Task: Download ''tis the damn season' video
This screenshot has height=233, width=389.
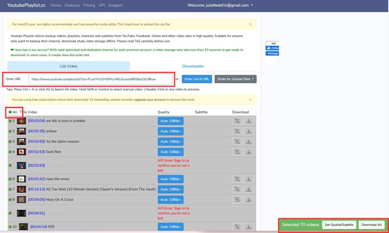Action: (x=249, y=142)
